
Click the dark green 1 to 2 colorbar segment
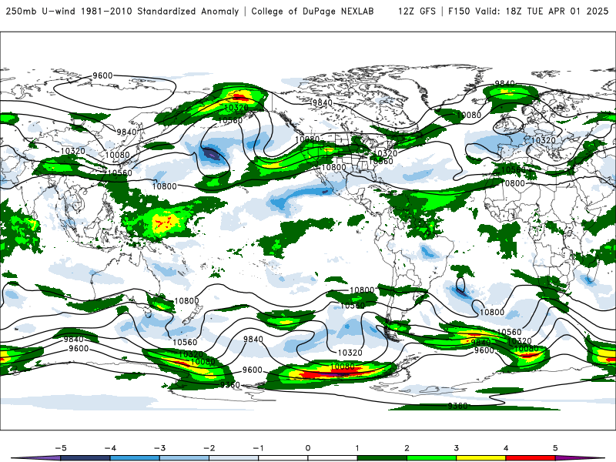tap(382, 458)
